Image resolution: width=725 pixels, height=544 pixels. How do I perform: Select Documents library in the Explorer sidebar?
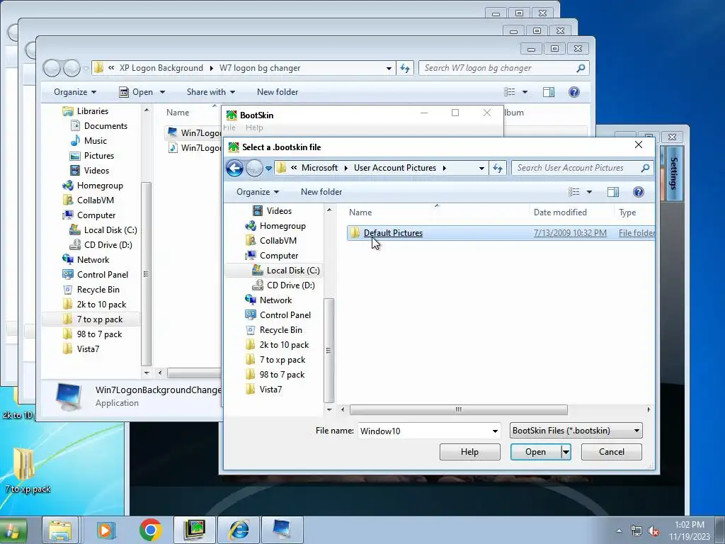(105, 126)
